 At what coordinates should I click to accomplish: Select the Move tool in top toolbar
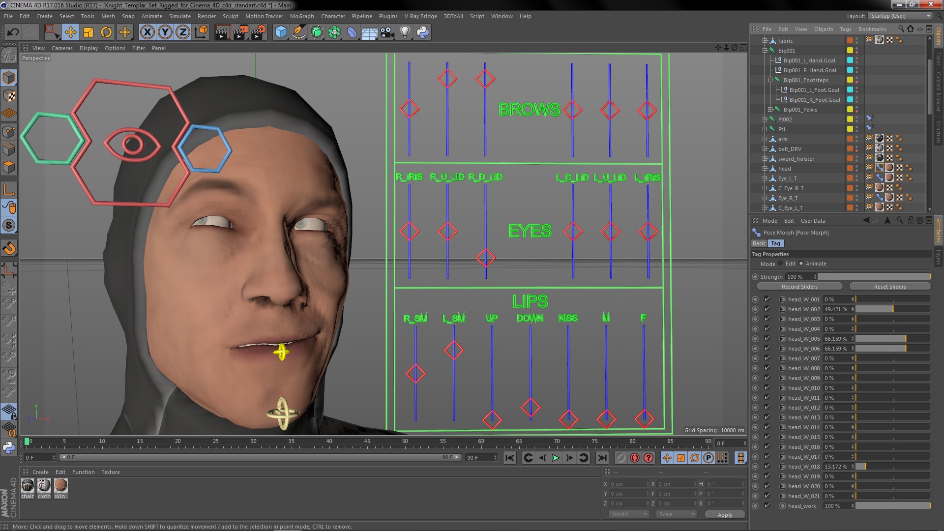tap(70, 32)
